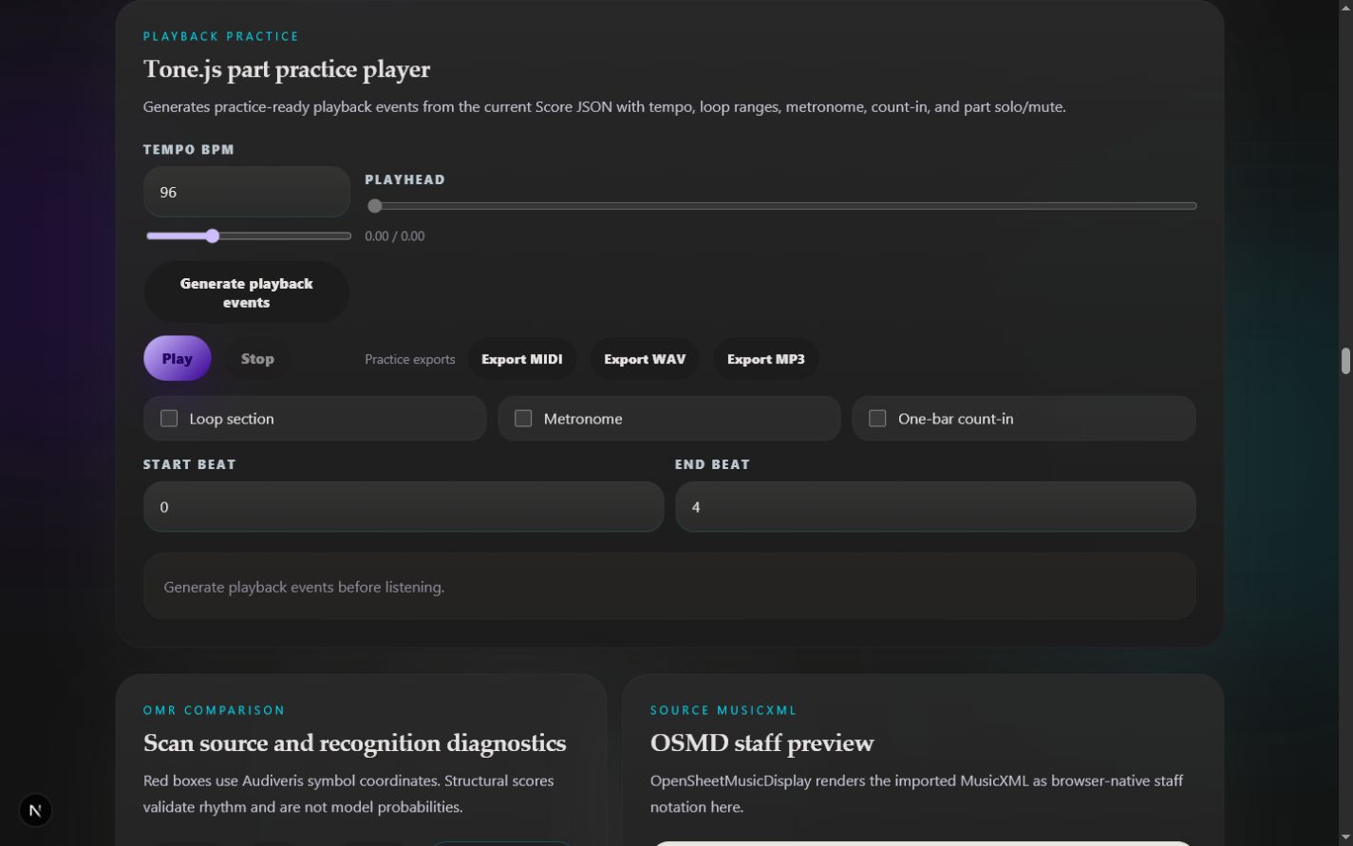1353x846 pixels.
Task: Export practice as MIDI
Action: pos(521,359)
